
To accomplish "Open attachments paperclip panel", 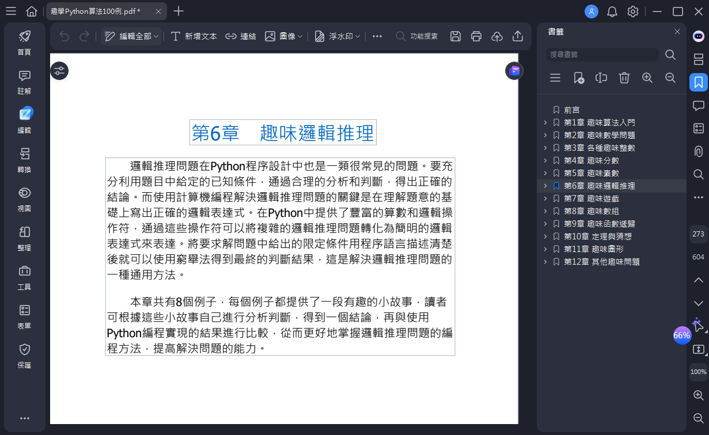I will tap(698, 151).
